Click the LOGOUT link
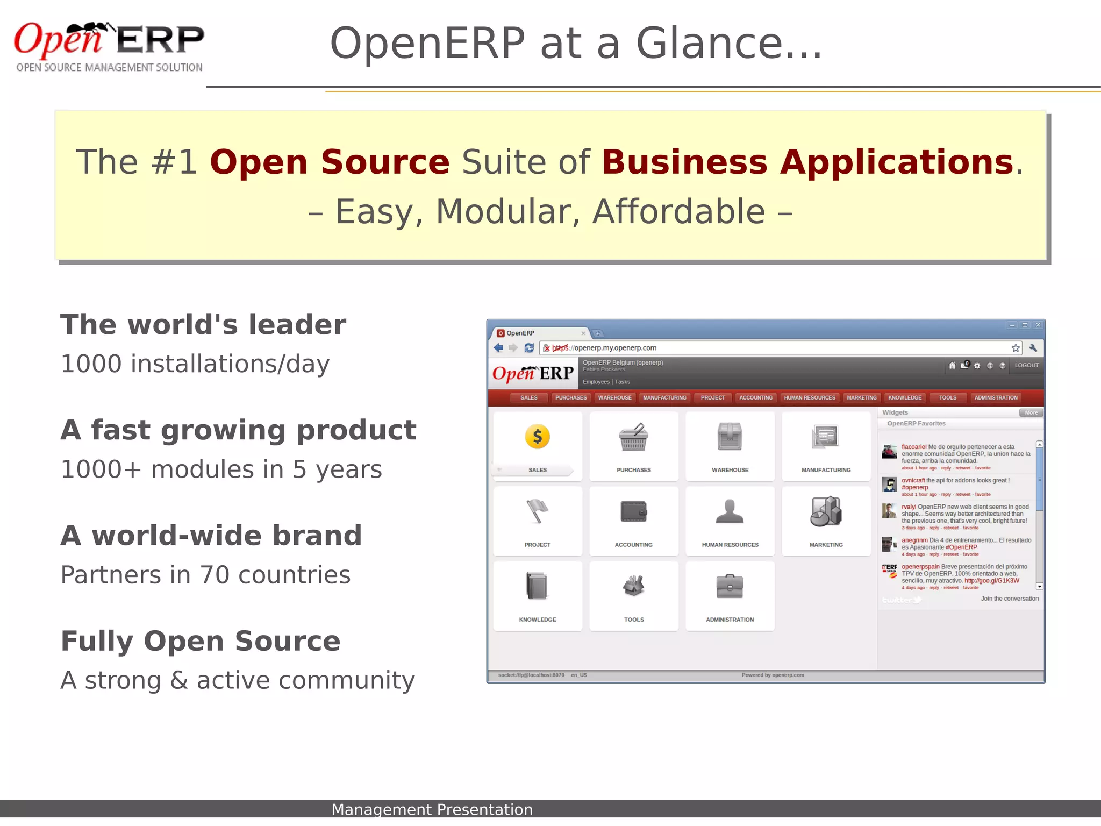The width and height of the screenshot is (1101, 826). click(x=1026, y=365)
